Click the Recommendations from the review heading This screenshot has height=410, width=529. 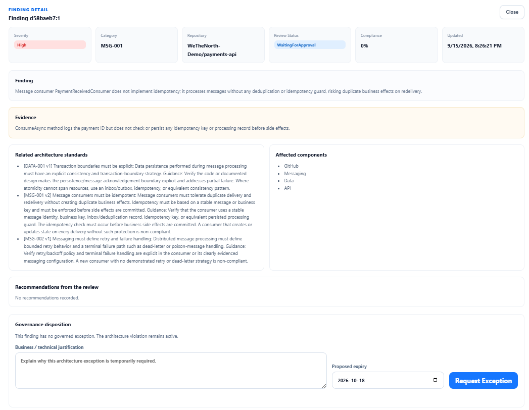pos(57,287)
